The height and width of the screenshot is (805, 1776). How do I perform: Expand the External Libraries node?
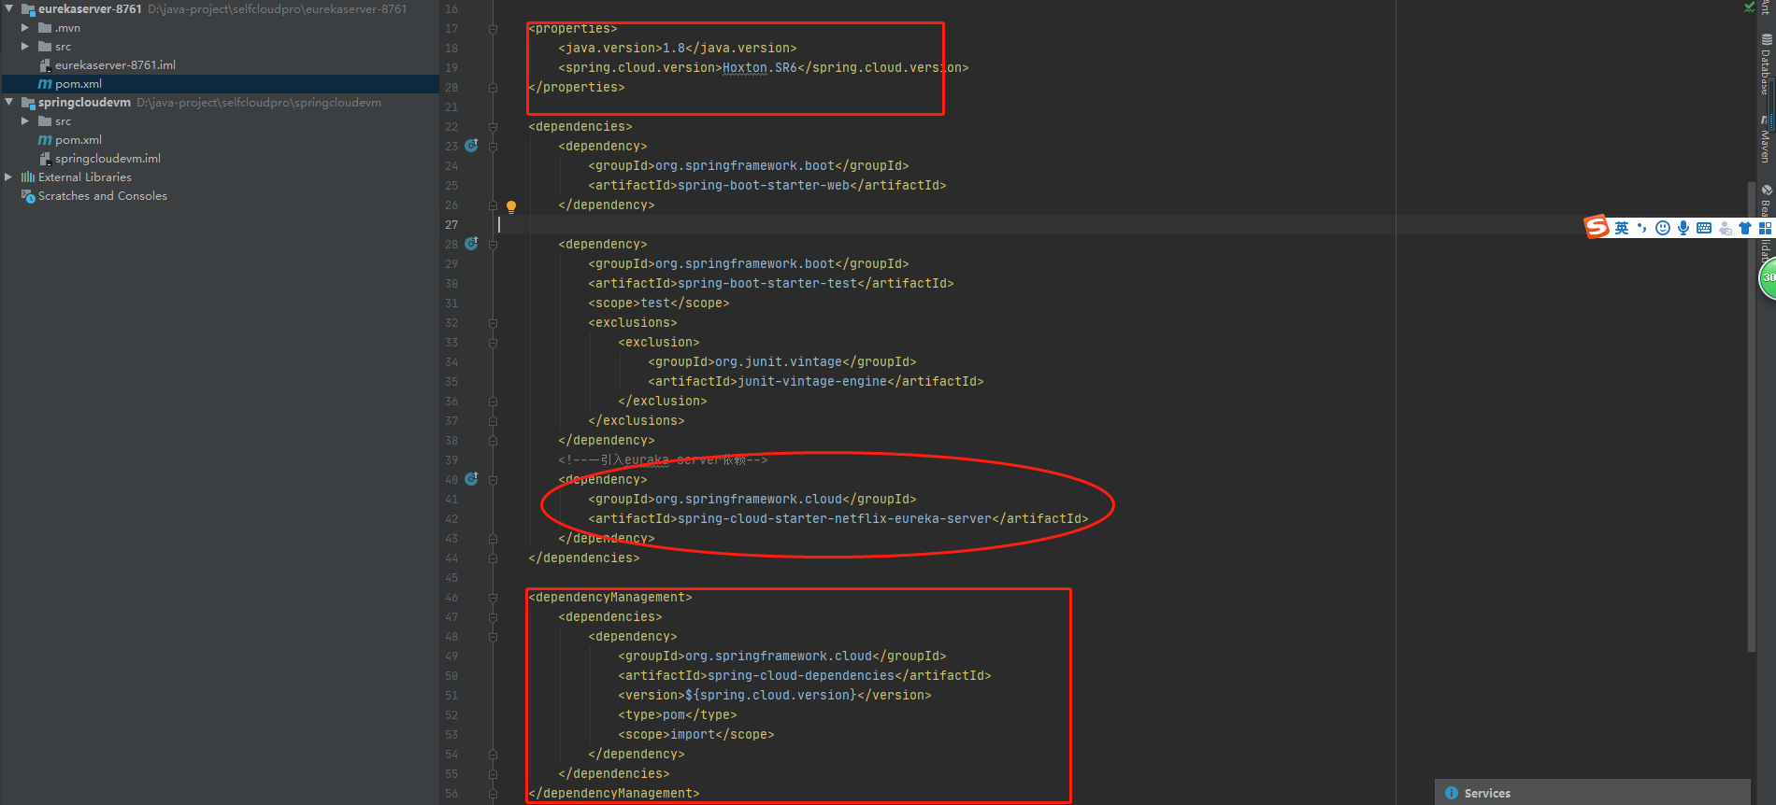coord(9,177)
